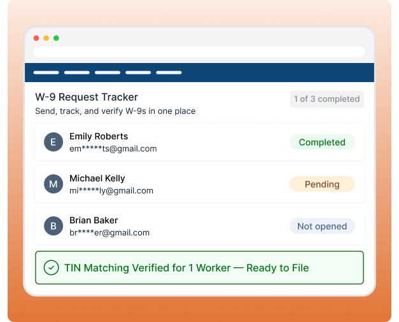The image size is (399, 322).
Task: Click the Michael Kelly name
Action: click(97, 178)
